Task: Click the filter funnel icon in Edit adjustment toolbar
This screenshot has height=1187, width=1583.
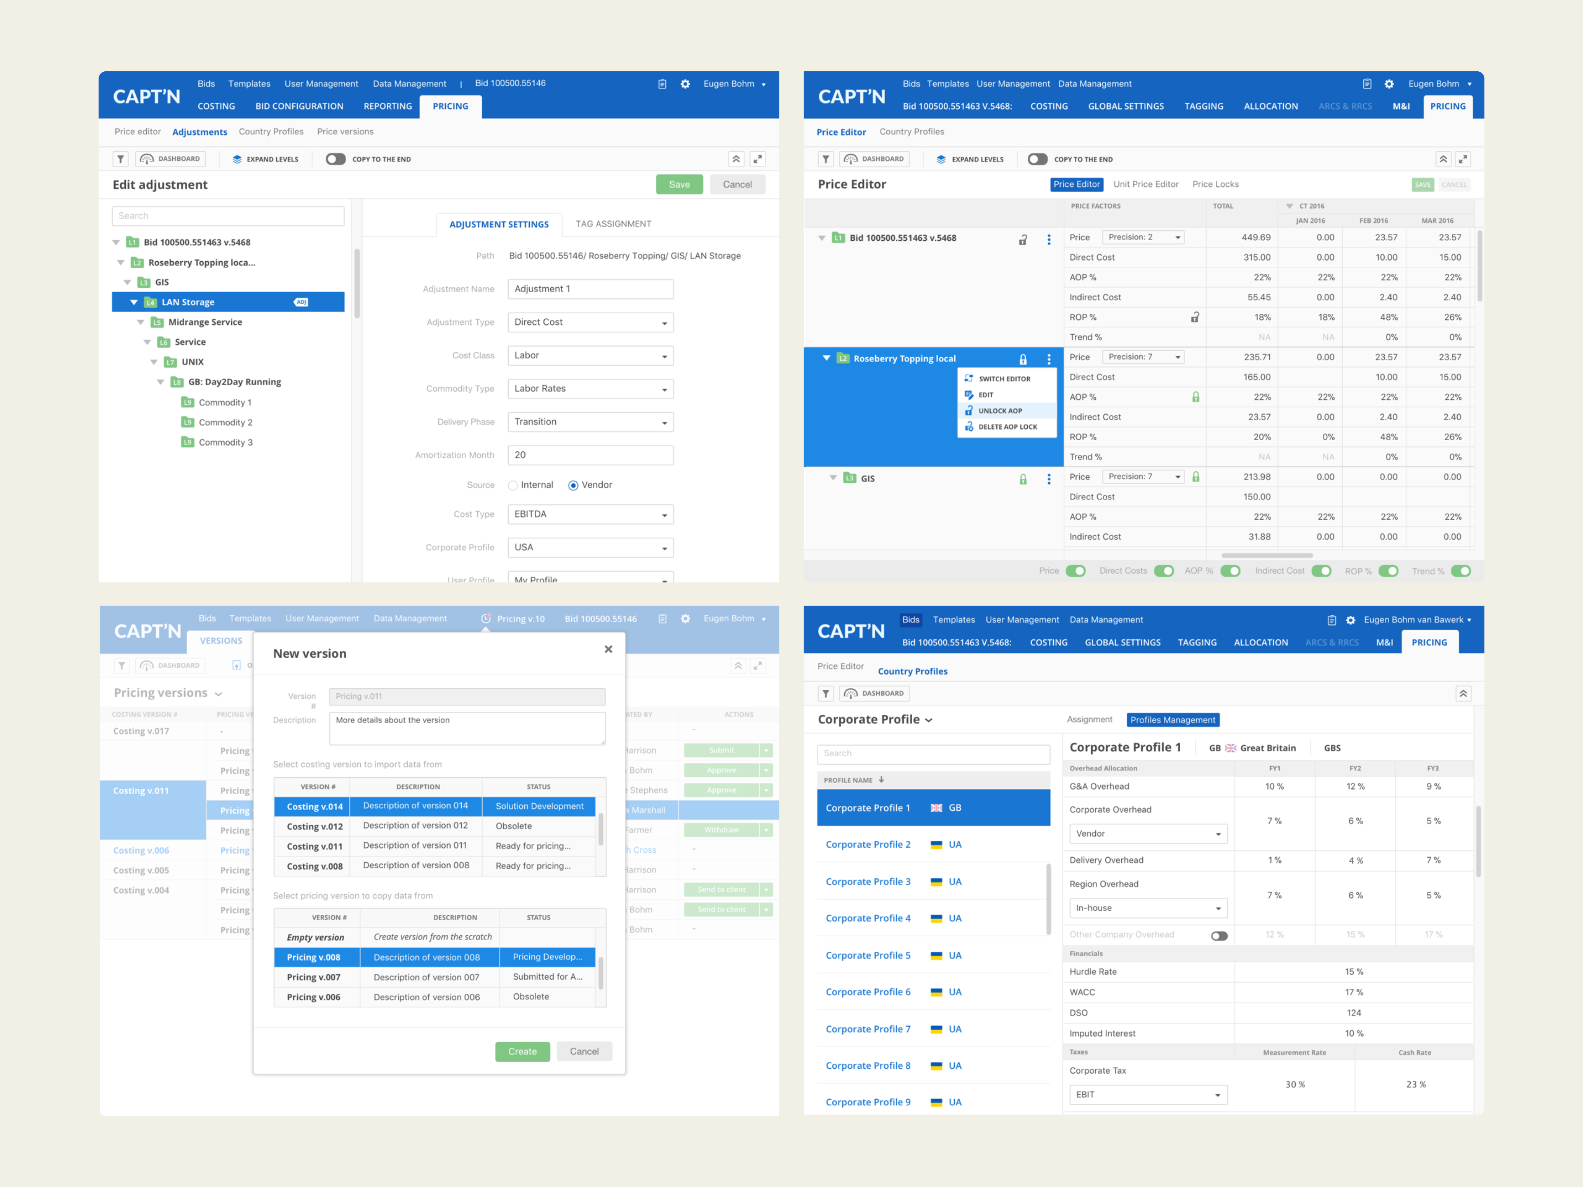Action: 121,159
